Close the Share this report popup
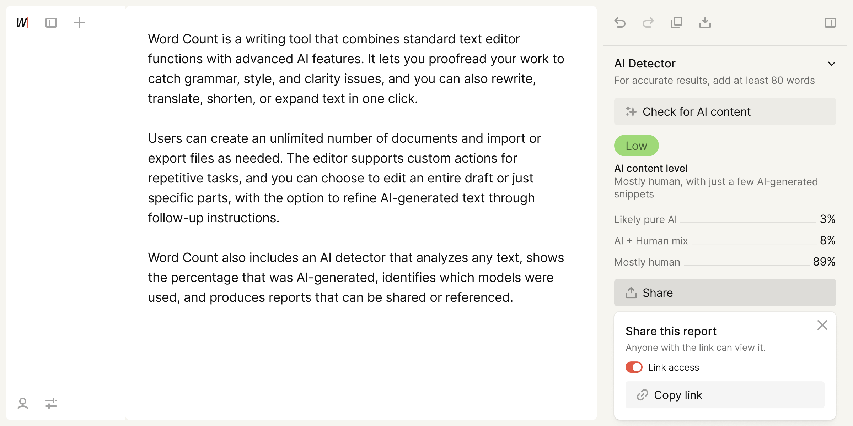The image size is (853, 426). (x=822, y=325)
